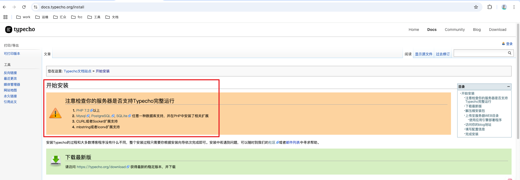The height and width of the screenshot is (180, 520).
Task: Go back with the browser back arrow
Action: tap(4, 7)
